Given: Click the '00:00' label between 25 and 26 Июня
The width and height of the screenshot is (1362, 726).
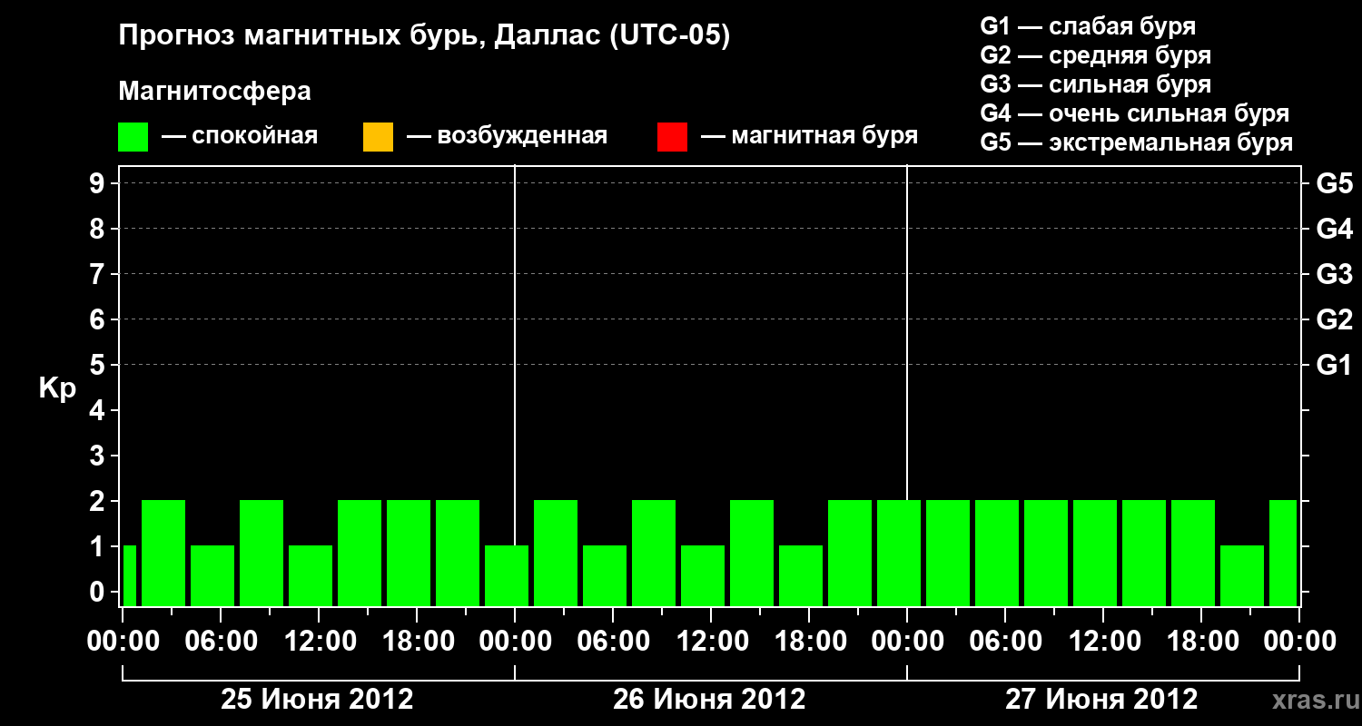Looking at the screenshot, I should [515, 641].
